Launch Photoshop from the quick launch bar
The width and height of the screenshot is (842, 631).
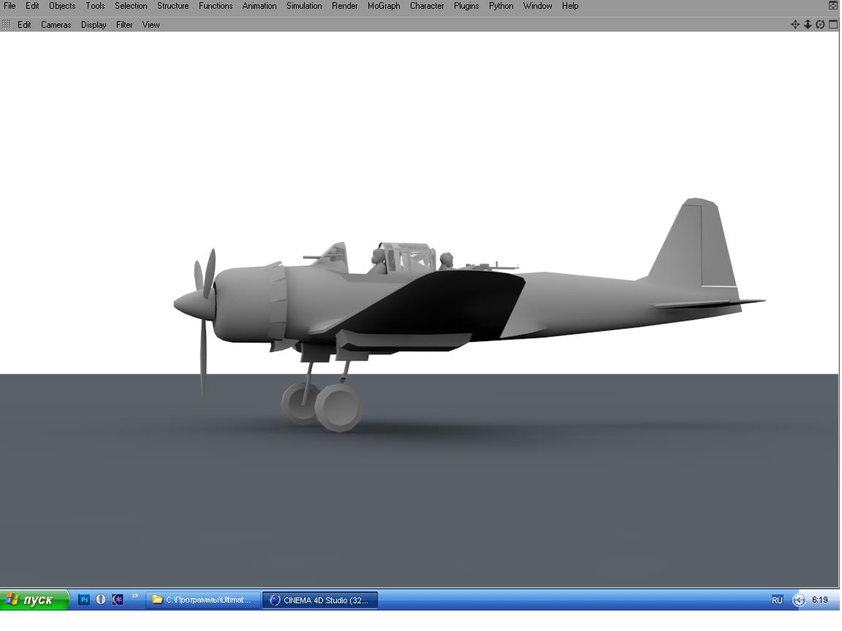[84, 600]
